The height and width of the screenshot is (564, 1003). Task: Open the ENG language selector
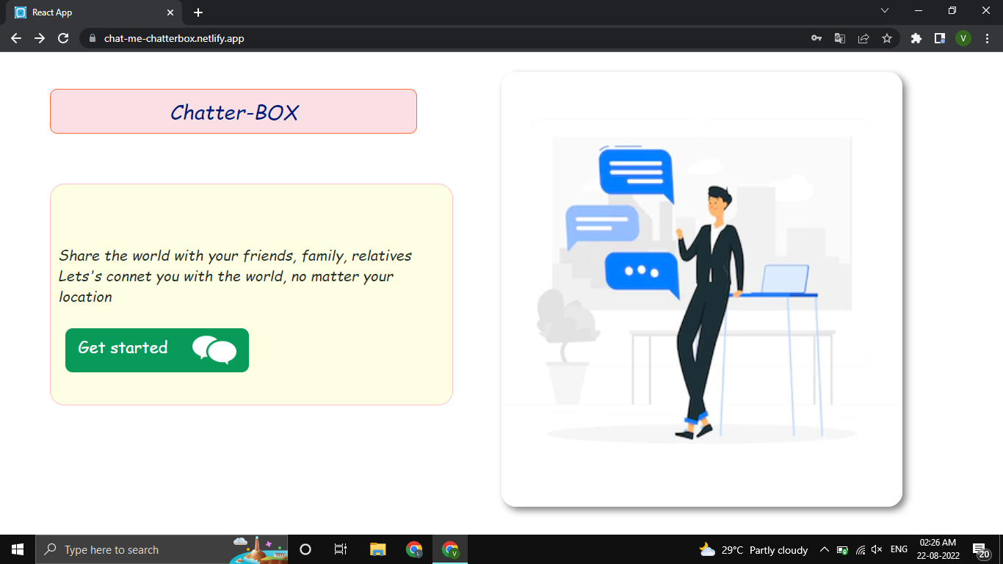898,549
